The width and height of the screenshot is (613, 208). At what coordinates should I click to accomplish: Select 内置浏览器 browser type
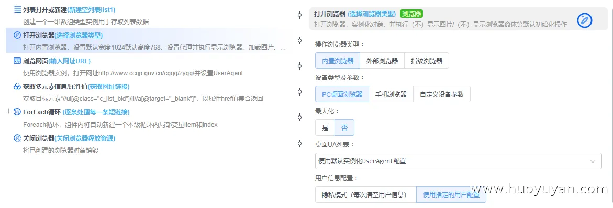click(x=337, y=61)
